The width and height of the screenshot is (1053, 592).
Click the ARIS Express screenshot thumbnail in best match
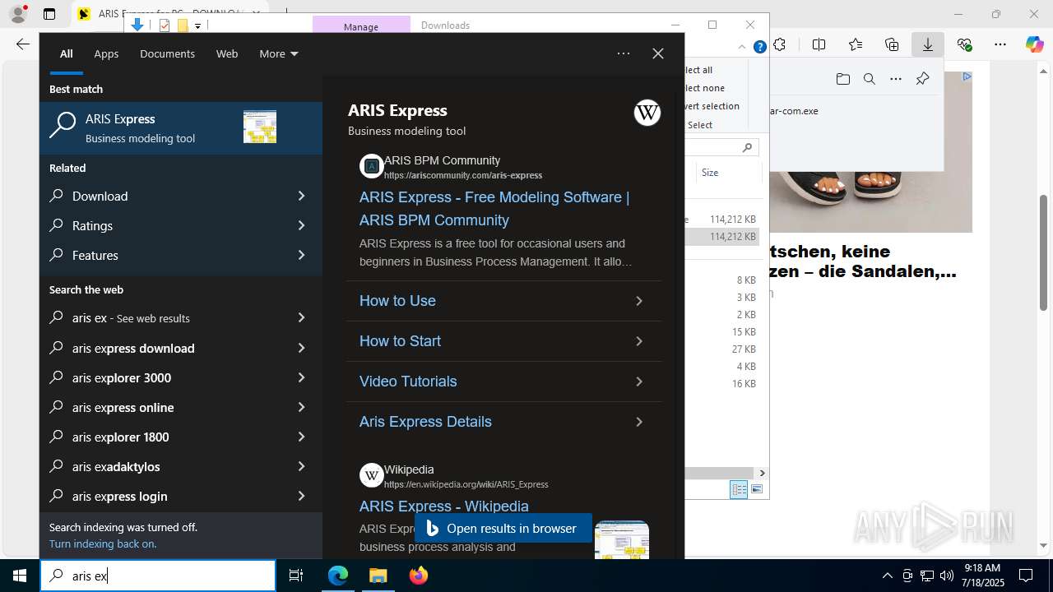click(x=260, y=127)
